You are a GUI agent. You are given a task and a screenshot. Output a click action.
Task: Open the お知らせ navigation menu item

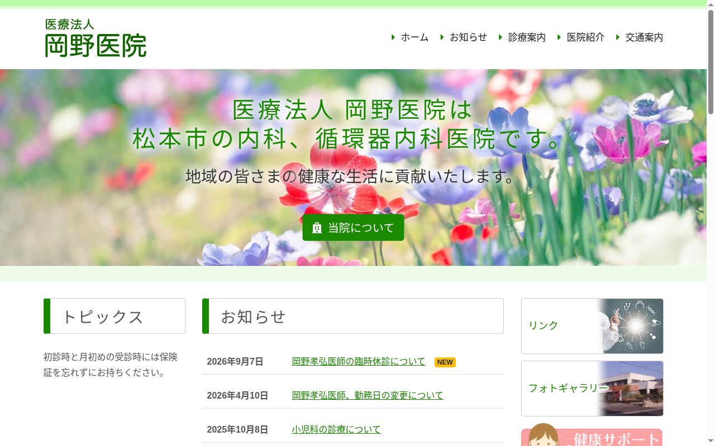click(468, 37)
